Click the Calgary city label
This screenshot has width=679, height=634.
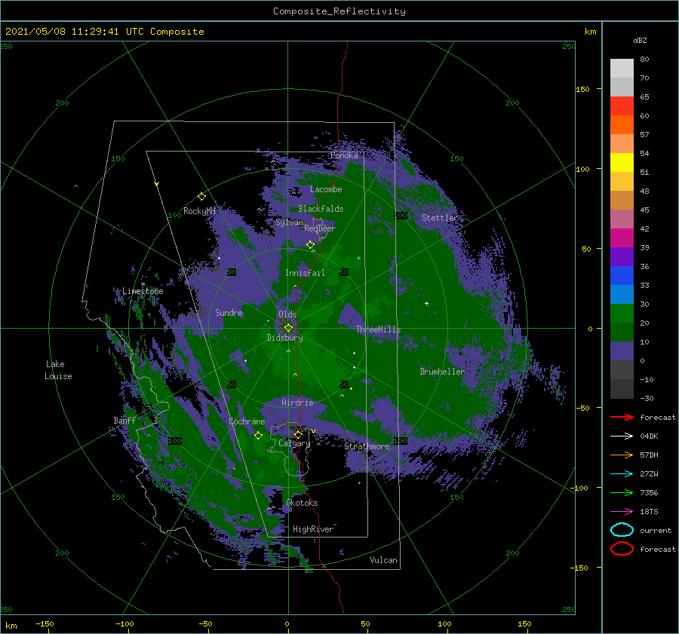pos(294,443)
